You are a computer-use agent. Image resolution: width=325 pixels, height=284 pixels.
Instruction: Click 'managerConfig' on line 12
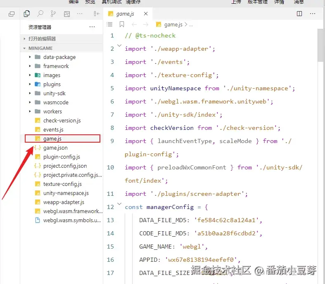(x=170, y=207)
